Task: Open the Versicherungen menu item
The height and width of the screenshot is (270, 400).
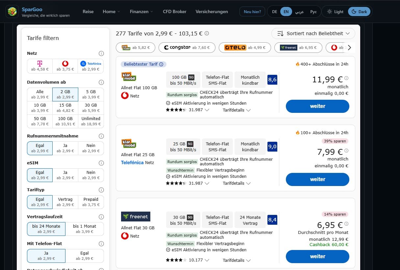Action: [212, 11]
